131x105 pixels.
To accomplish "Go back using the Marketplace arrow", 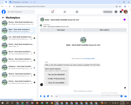I will point(3,18).
